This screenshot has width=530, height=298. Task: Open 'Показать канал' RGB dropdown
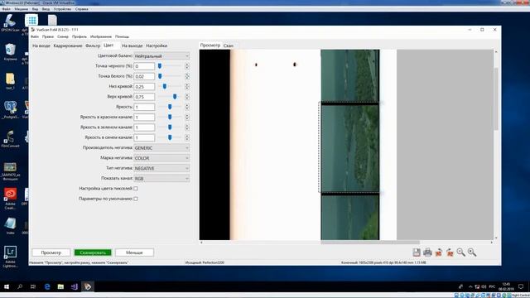tap(161, 178)
